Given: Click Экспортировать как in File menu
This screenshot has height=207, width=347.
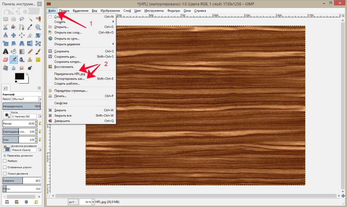Looking at the screenshot, I should click(70, 78).
